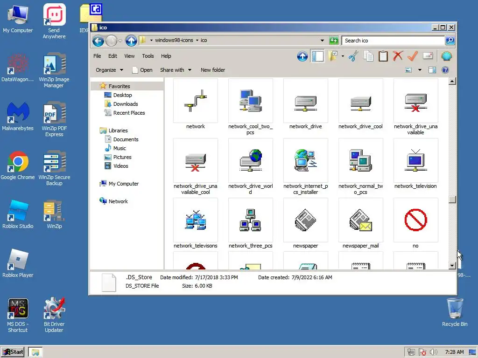478x358 pixels.
Task: Open the address bar history dropdown
Action: [322, 41]
